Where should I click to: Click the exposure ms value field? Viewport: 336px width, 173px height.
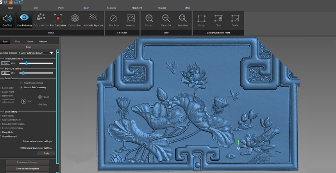5,73
